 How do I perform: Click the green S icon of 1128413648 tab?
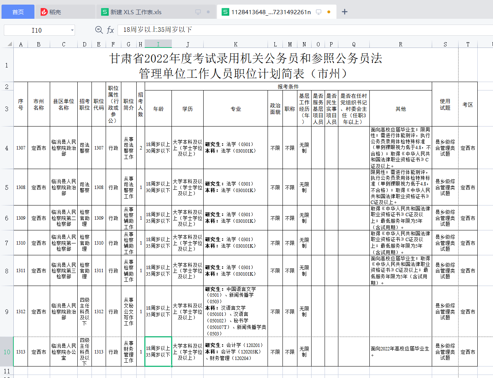click(225, 12)
